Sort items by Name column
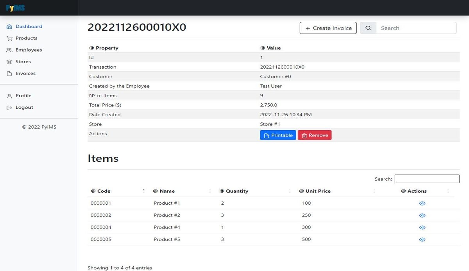 [x=167, y=191]
